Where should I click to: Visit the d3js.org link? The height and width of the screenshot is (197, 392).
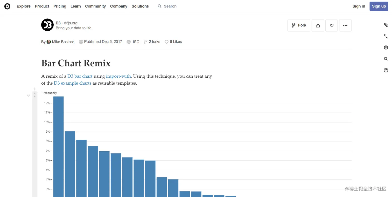pyautogui.click(x=71, y=23)
